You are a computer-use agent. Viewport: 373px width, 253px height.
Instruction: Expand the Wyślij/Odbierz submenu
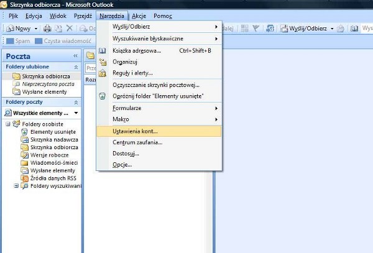[159, 27]
